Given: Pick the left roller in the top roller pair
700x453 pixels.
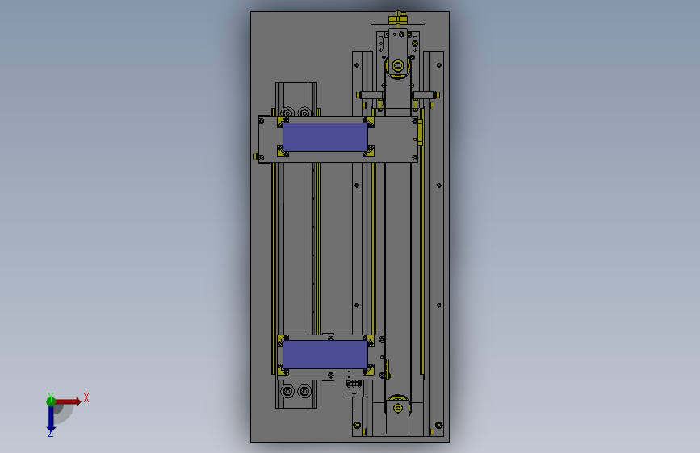Looking at the screenshot, I should click(287, 111).
